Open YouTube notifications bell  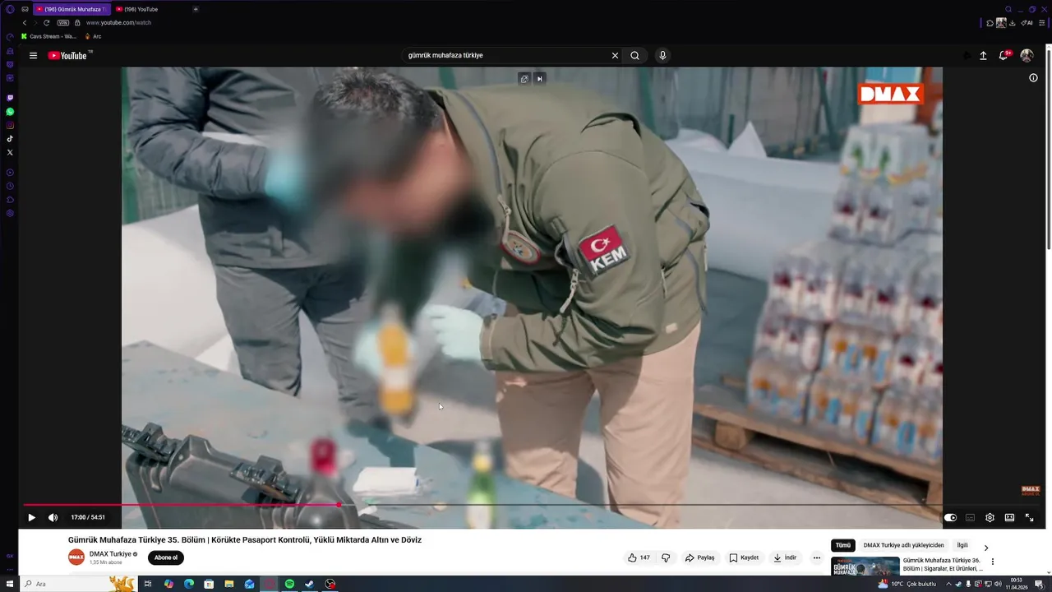coord(1004,56)
